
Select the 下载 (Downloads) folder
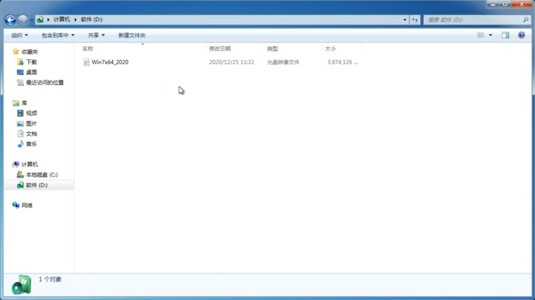(x=31, y=61)
